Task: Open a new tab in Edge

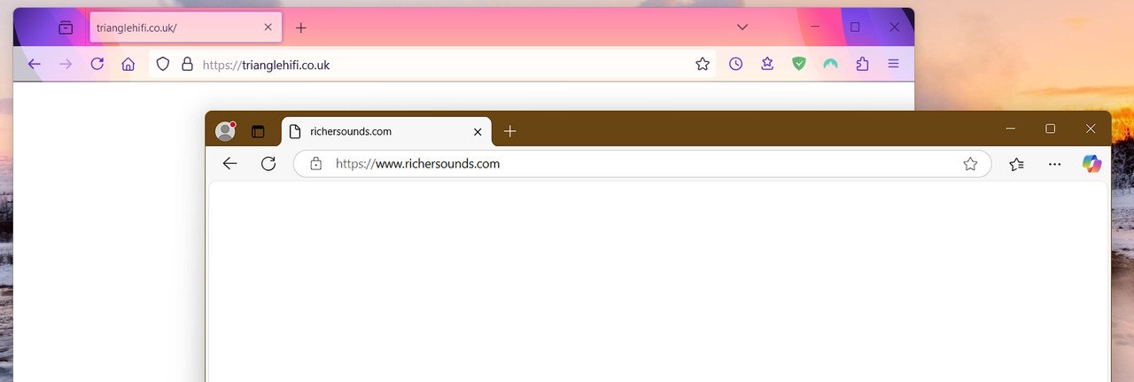Action: (x=509, y=131)
